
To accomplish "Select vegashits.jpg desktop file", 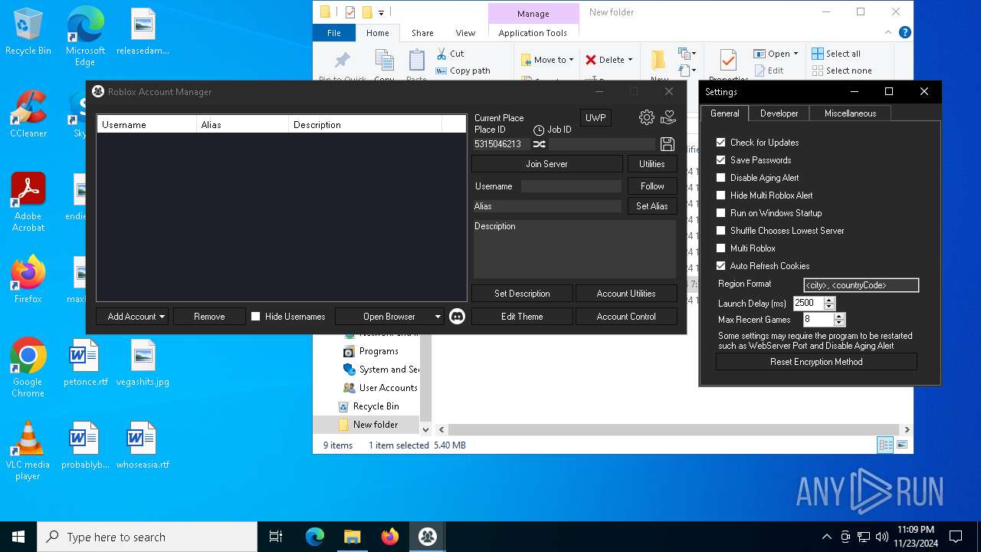I will (143, 363).
